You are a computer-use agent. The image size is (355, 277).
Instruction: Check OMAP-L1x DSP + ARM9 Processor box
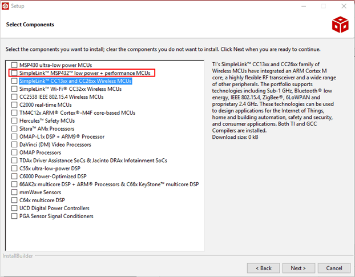point(14,137)
